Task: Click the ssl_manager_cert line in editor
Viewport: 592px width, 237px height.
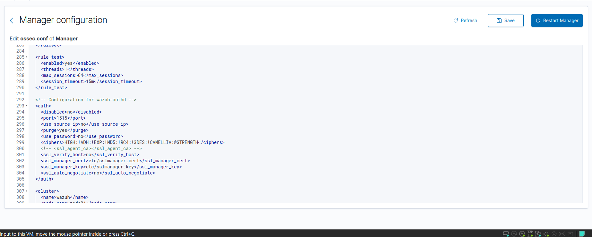Action: pyautogui.click(x=115, y=161)
